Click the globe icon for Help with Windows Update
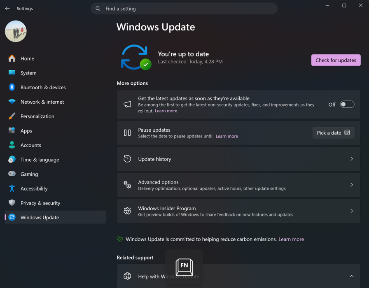The image size is (369, 288). click(x=127, y=276)
